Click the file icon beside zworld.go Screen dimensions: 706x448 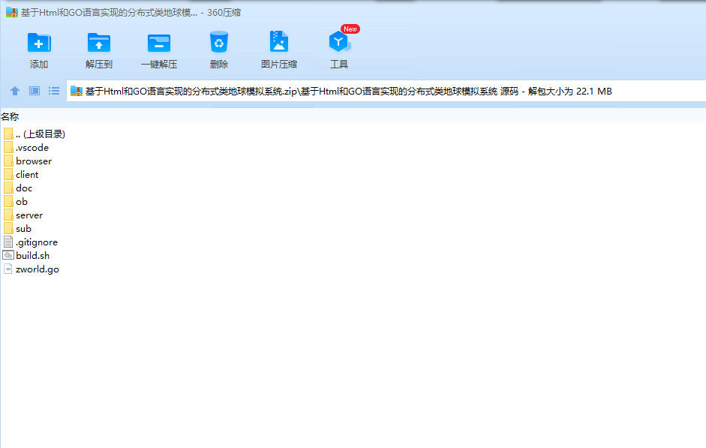[8, 269]
